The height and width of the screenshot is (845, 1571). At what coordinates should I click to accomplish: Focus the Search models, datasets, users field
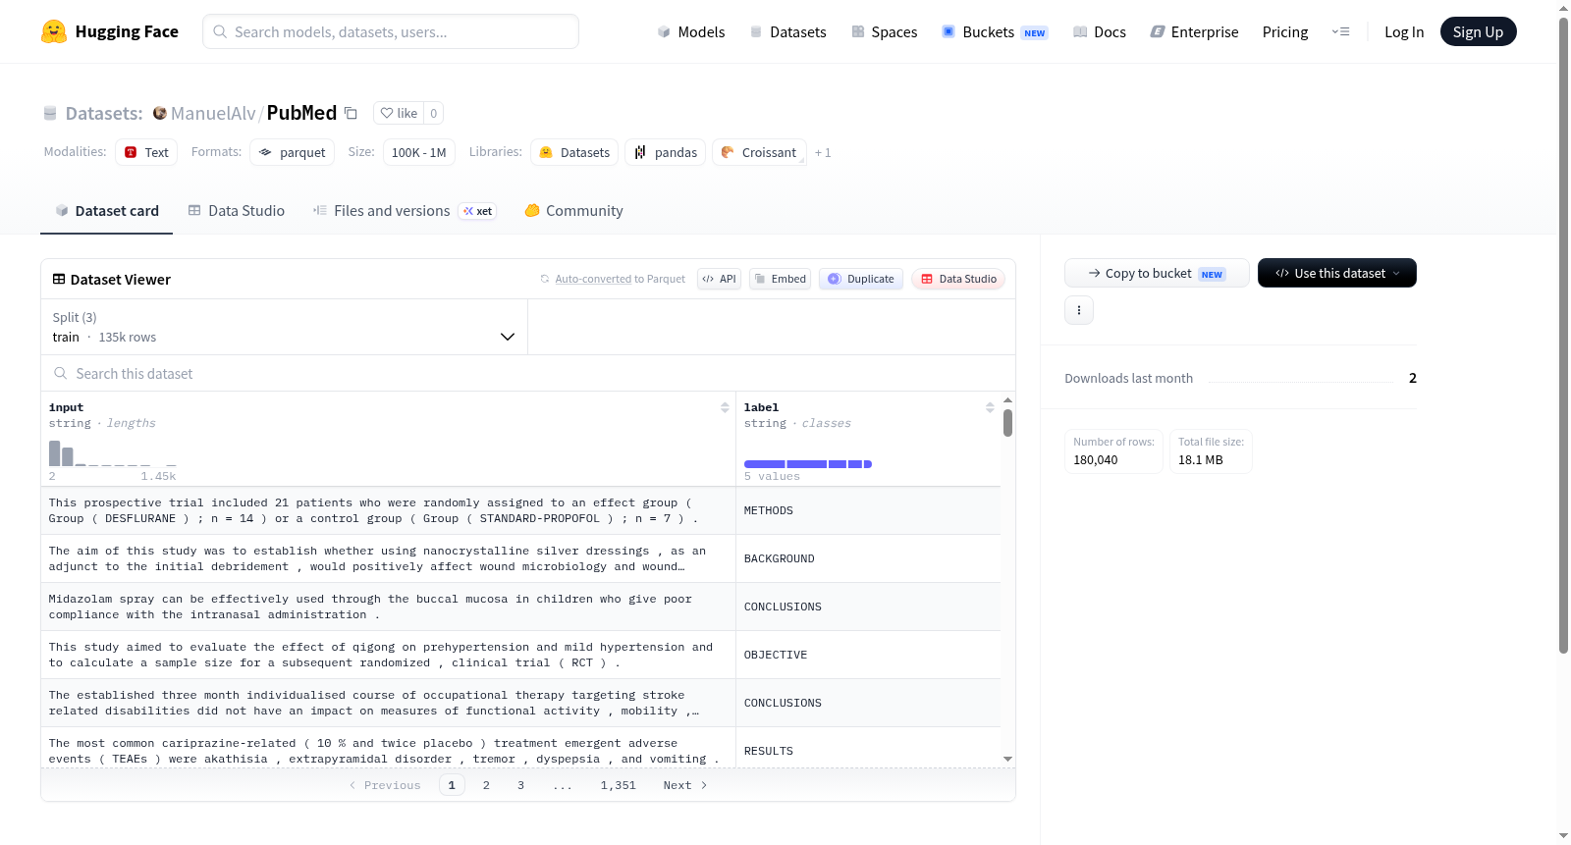pos(391,31)
